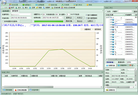Choose the 测面积 area measurement icon
This screenshot has height=95, width=138.
(x=44, y=8)
